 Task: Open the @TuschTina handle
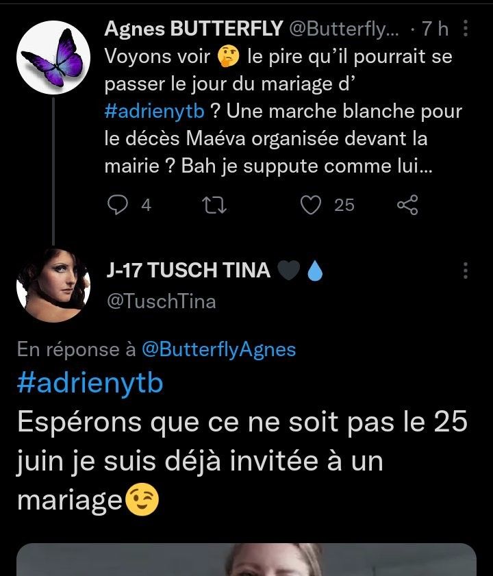point(160,301)
